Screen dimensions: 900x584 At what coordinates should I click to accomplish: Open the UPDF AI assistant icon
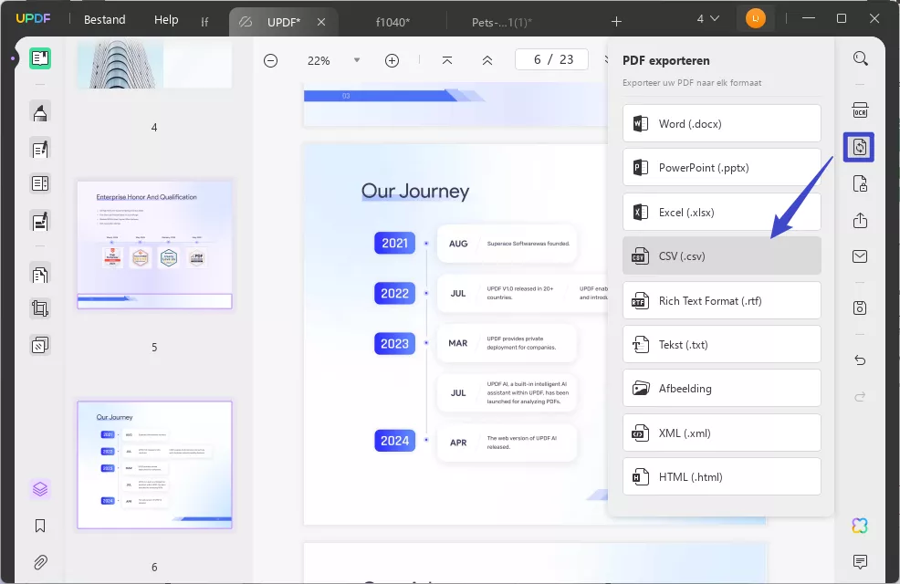click(x=860, y=526)
